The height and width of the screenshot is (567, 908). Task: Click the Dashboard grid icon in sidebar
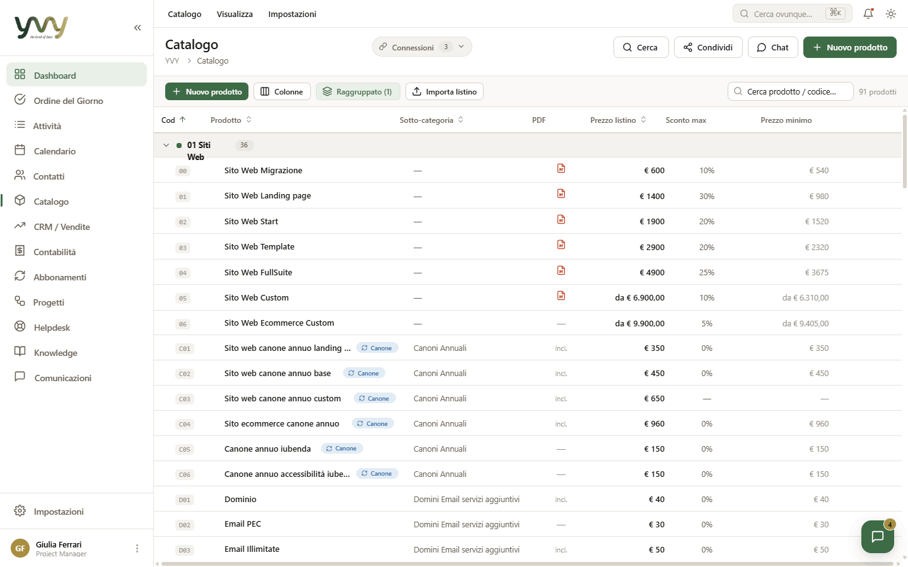pyautogui.click(x=20, y=74)
